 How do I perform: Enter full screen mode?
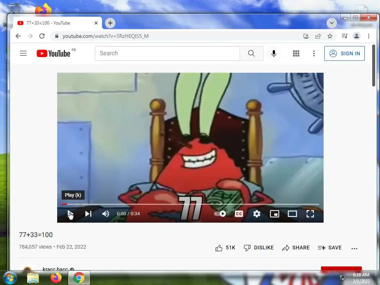[x=310, y=214]
